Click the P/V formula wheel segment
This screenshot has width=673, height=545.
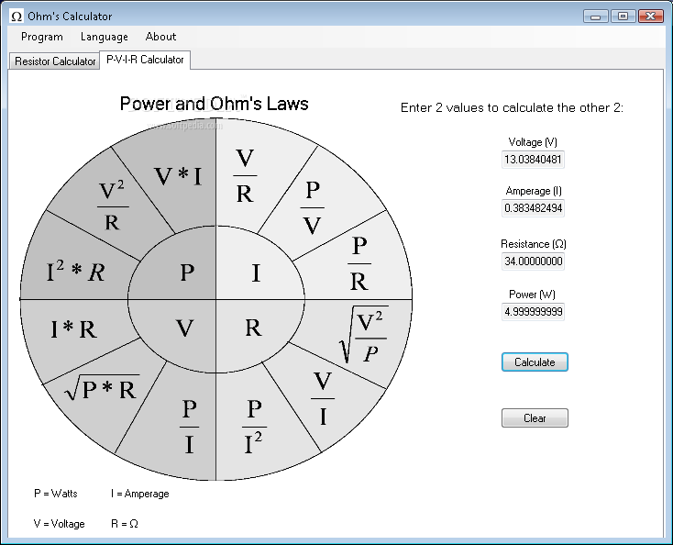pyautogui.click(x=313, y=207)
